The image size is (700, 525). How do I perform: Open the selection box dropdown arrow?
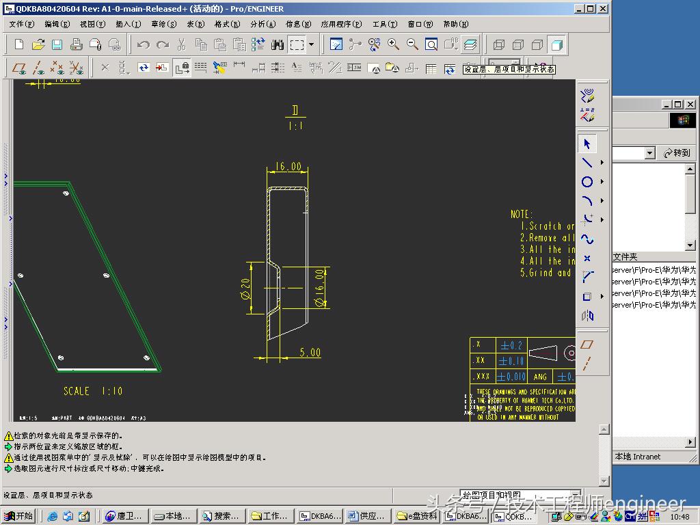[x=312, y=45]
